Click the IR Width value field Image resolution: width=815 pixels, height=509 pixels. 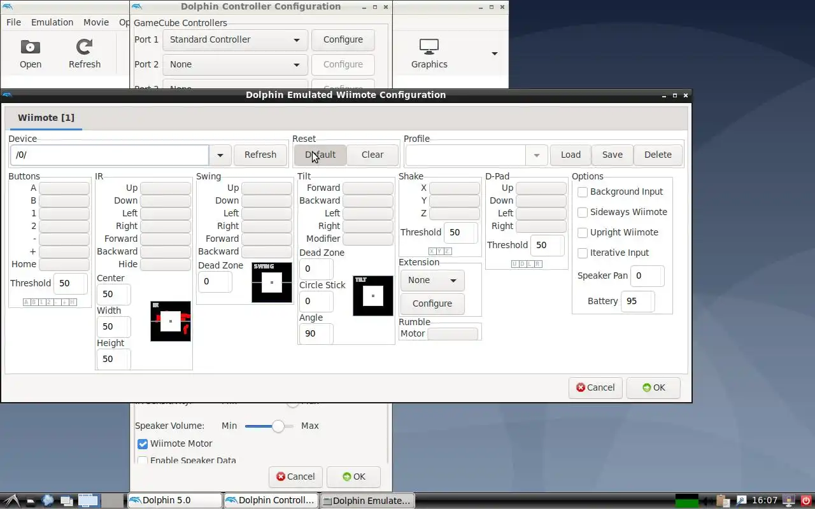pos(113,326)
